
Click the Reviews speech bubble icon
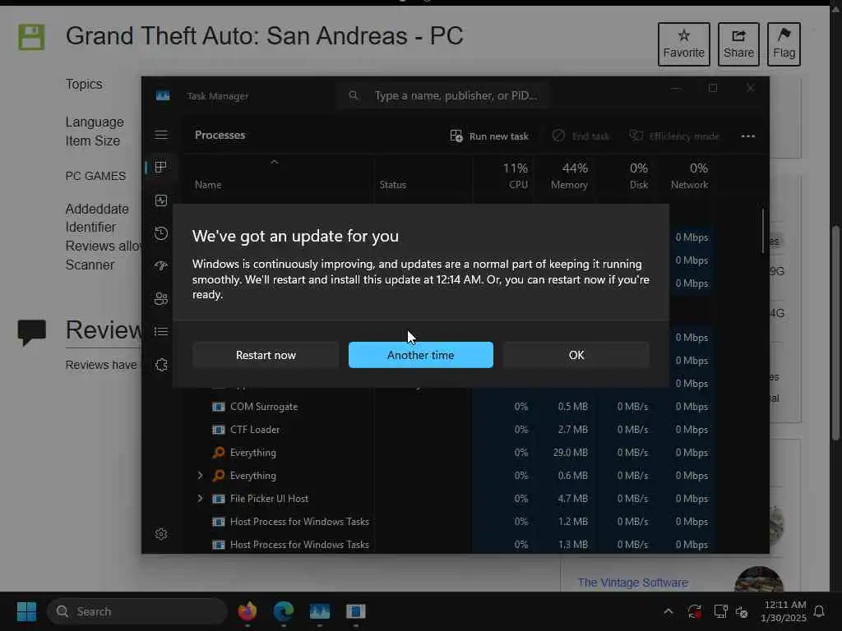(32, 332)
